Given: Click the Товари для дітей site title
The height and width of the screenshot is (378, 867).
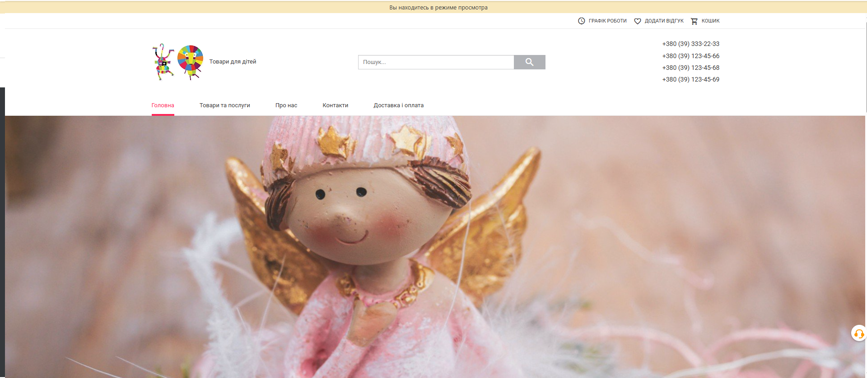Looking at the screenshot, I should [233, 62].
